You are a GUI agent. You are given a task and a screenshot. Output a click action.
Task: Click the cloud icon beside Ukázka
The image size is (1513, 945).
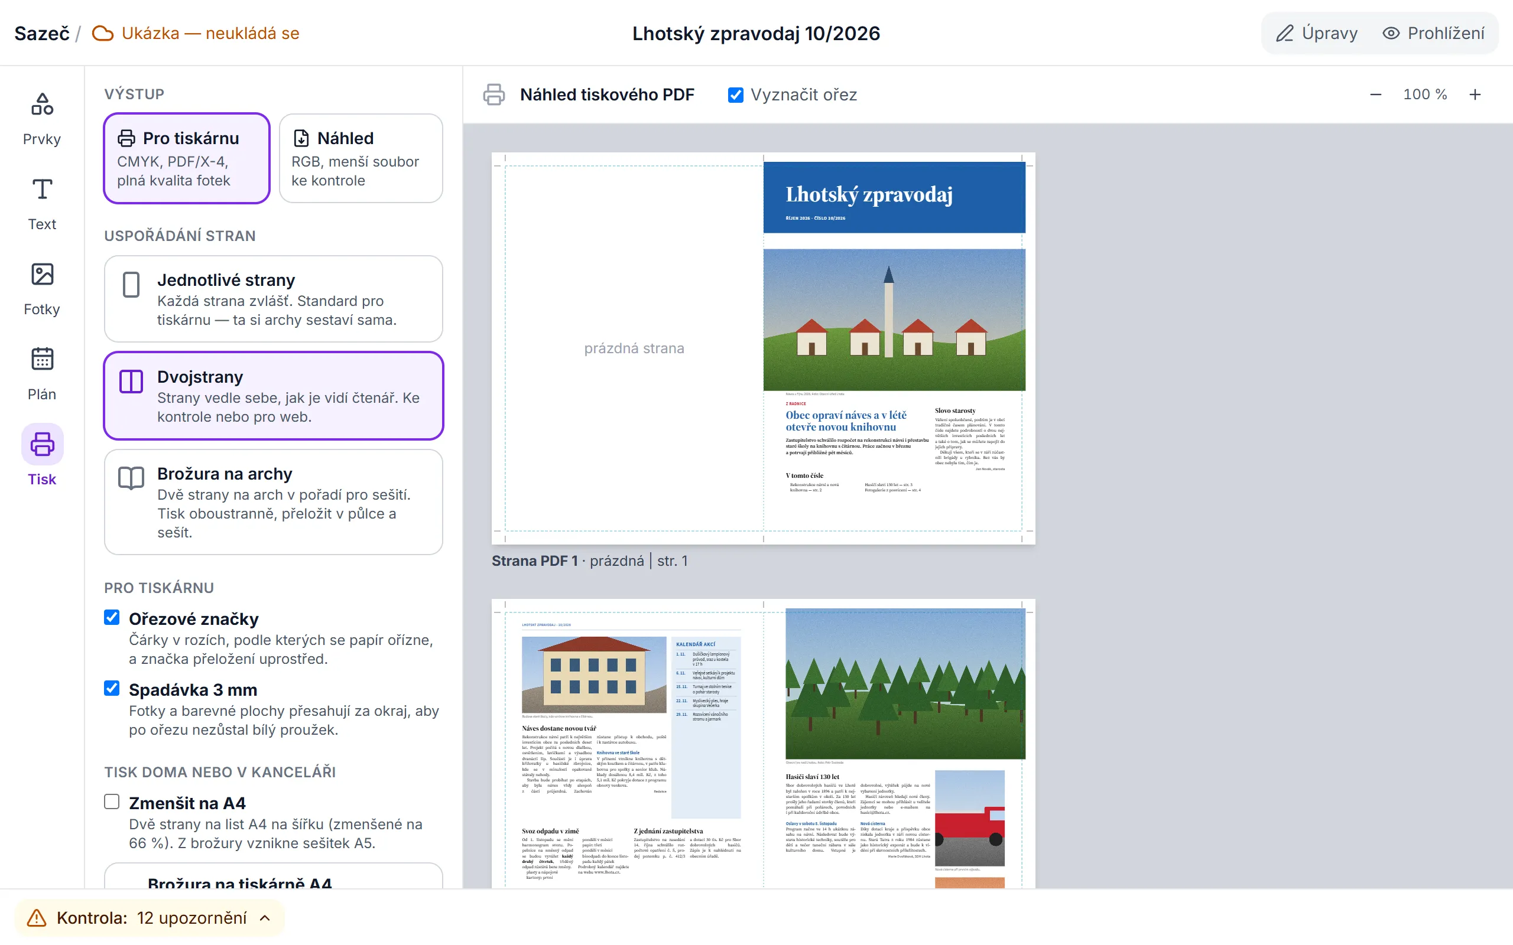(102, 33)
